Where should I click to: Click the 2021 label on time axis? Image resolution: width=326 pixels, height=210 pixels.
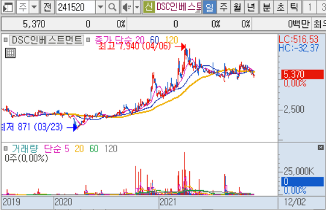click(x=168, y=202)
